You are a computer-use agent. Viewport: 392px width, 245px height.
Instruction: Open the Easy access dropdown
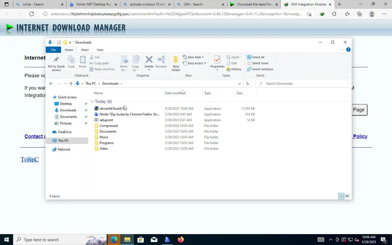(x=194, y=63)
